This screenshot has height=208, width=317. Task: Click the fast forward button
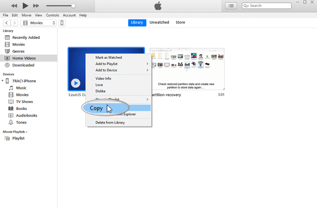tap(36, 6)
